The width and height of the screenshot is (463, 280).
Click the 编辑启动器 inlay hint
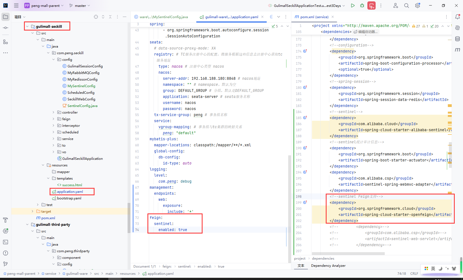[x=366, y=32]
